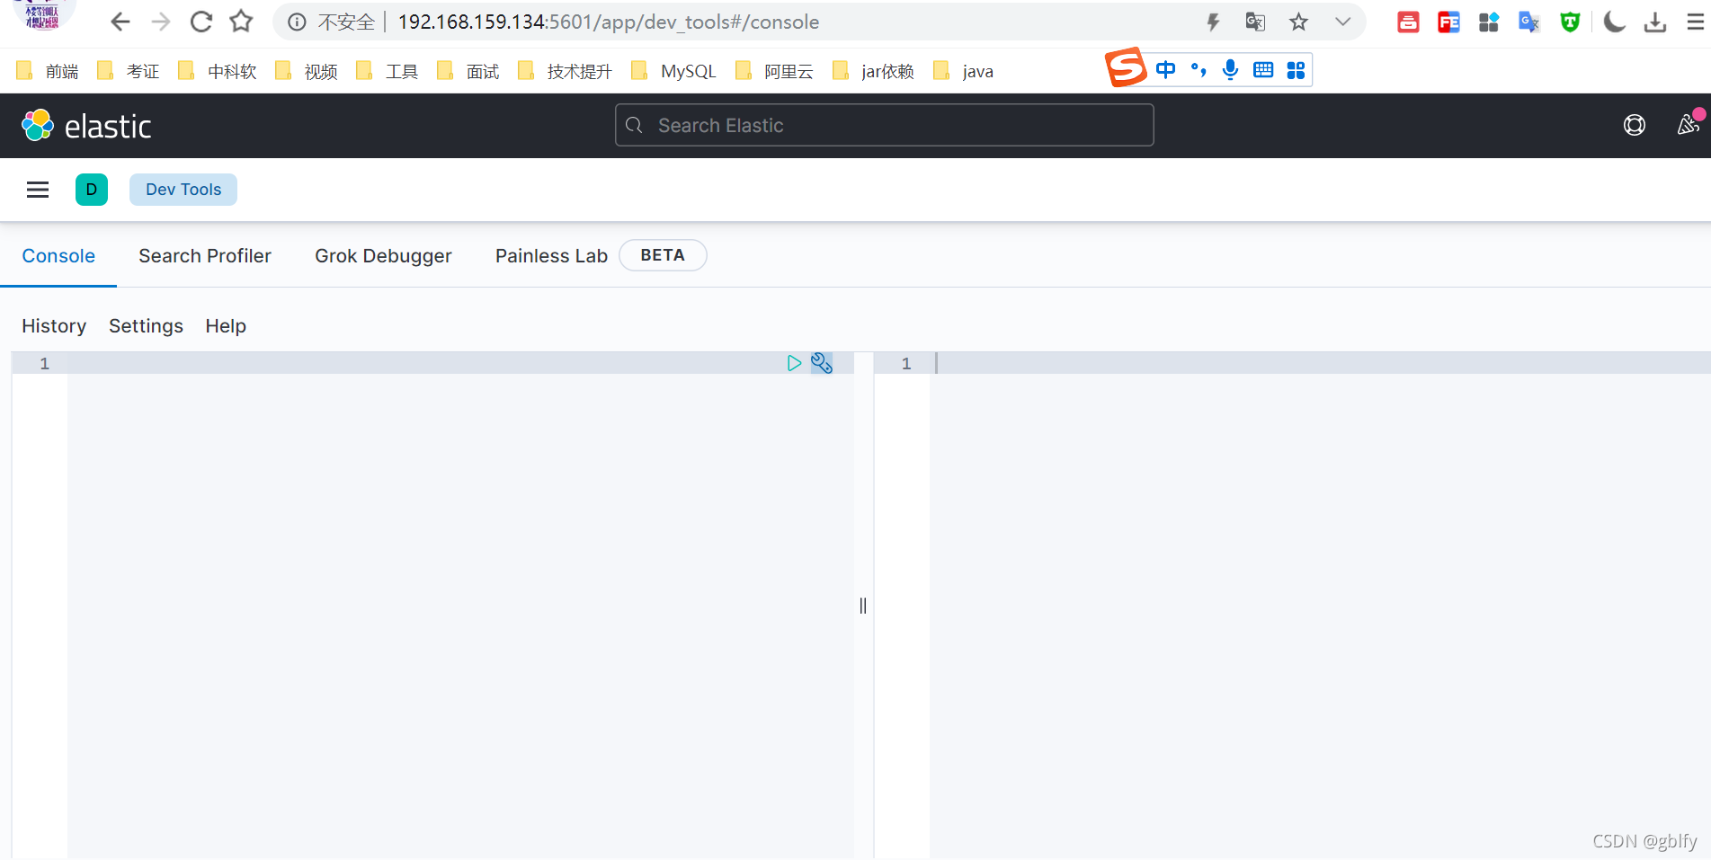Expand the address bar dropdown chevron

click(1342, 22)
